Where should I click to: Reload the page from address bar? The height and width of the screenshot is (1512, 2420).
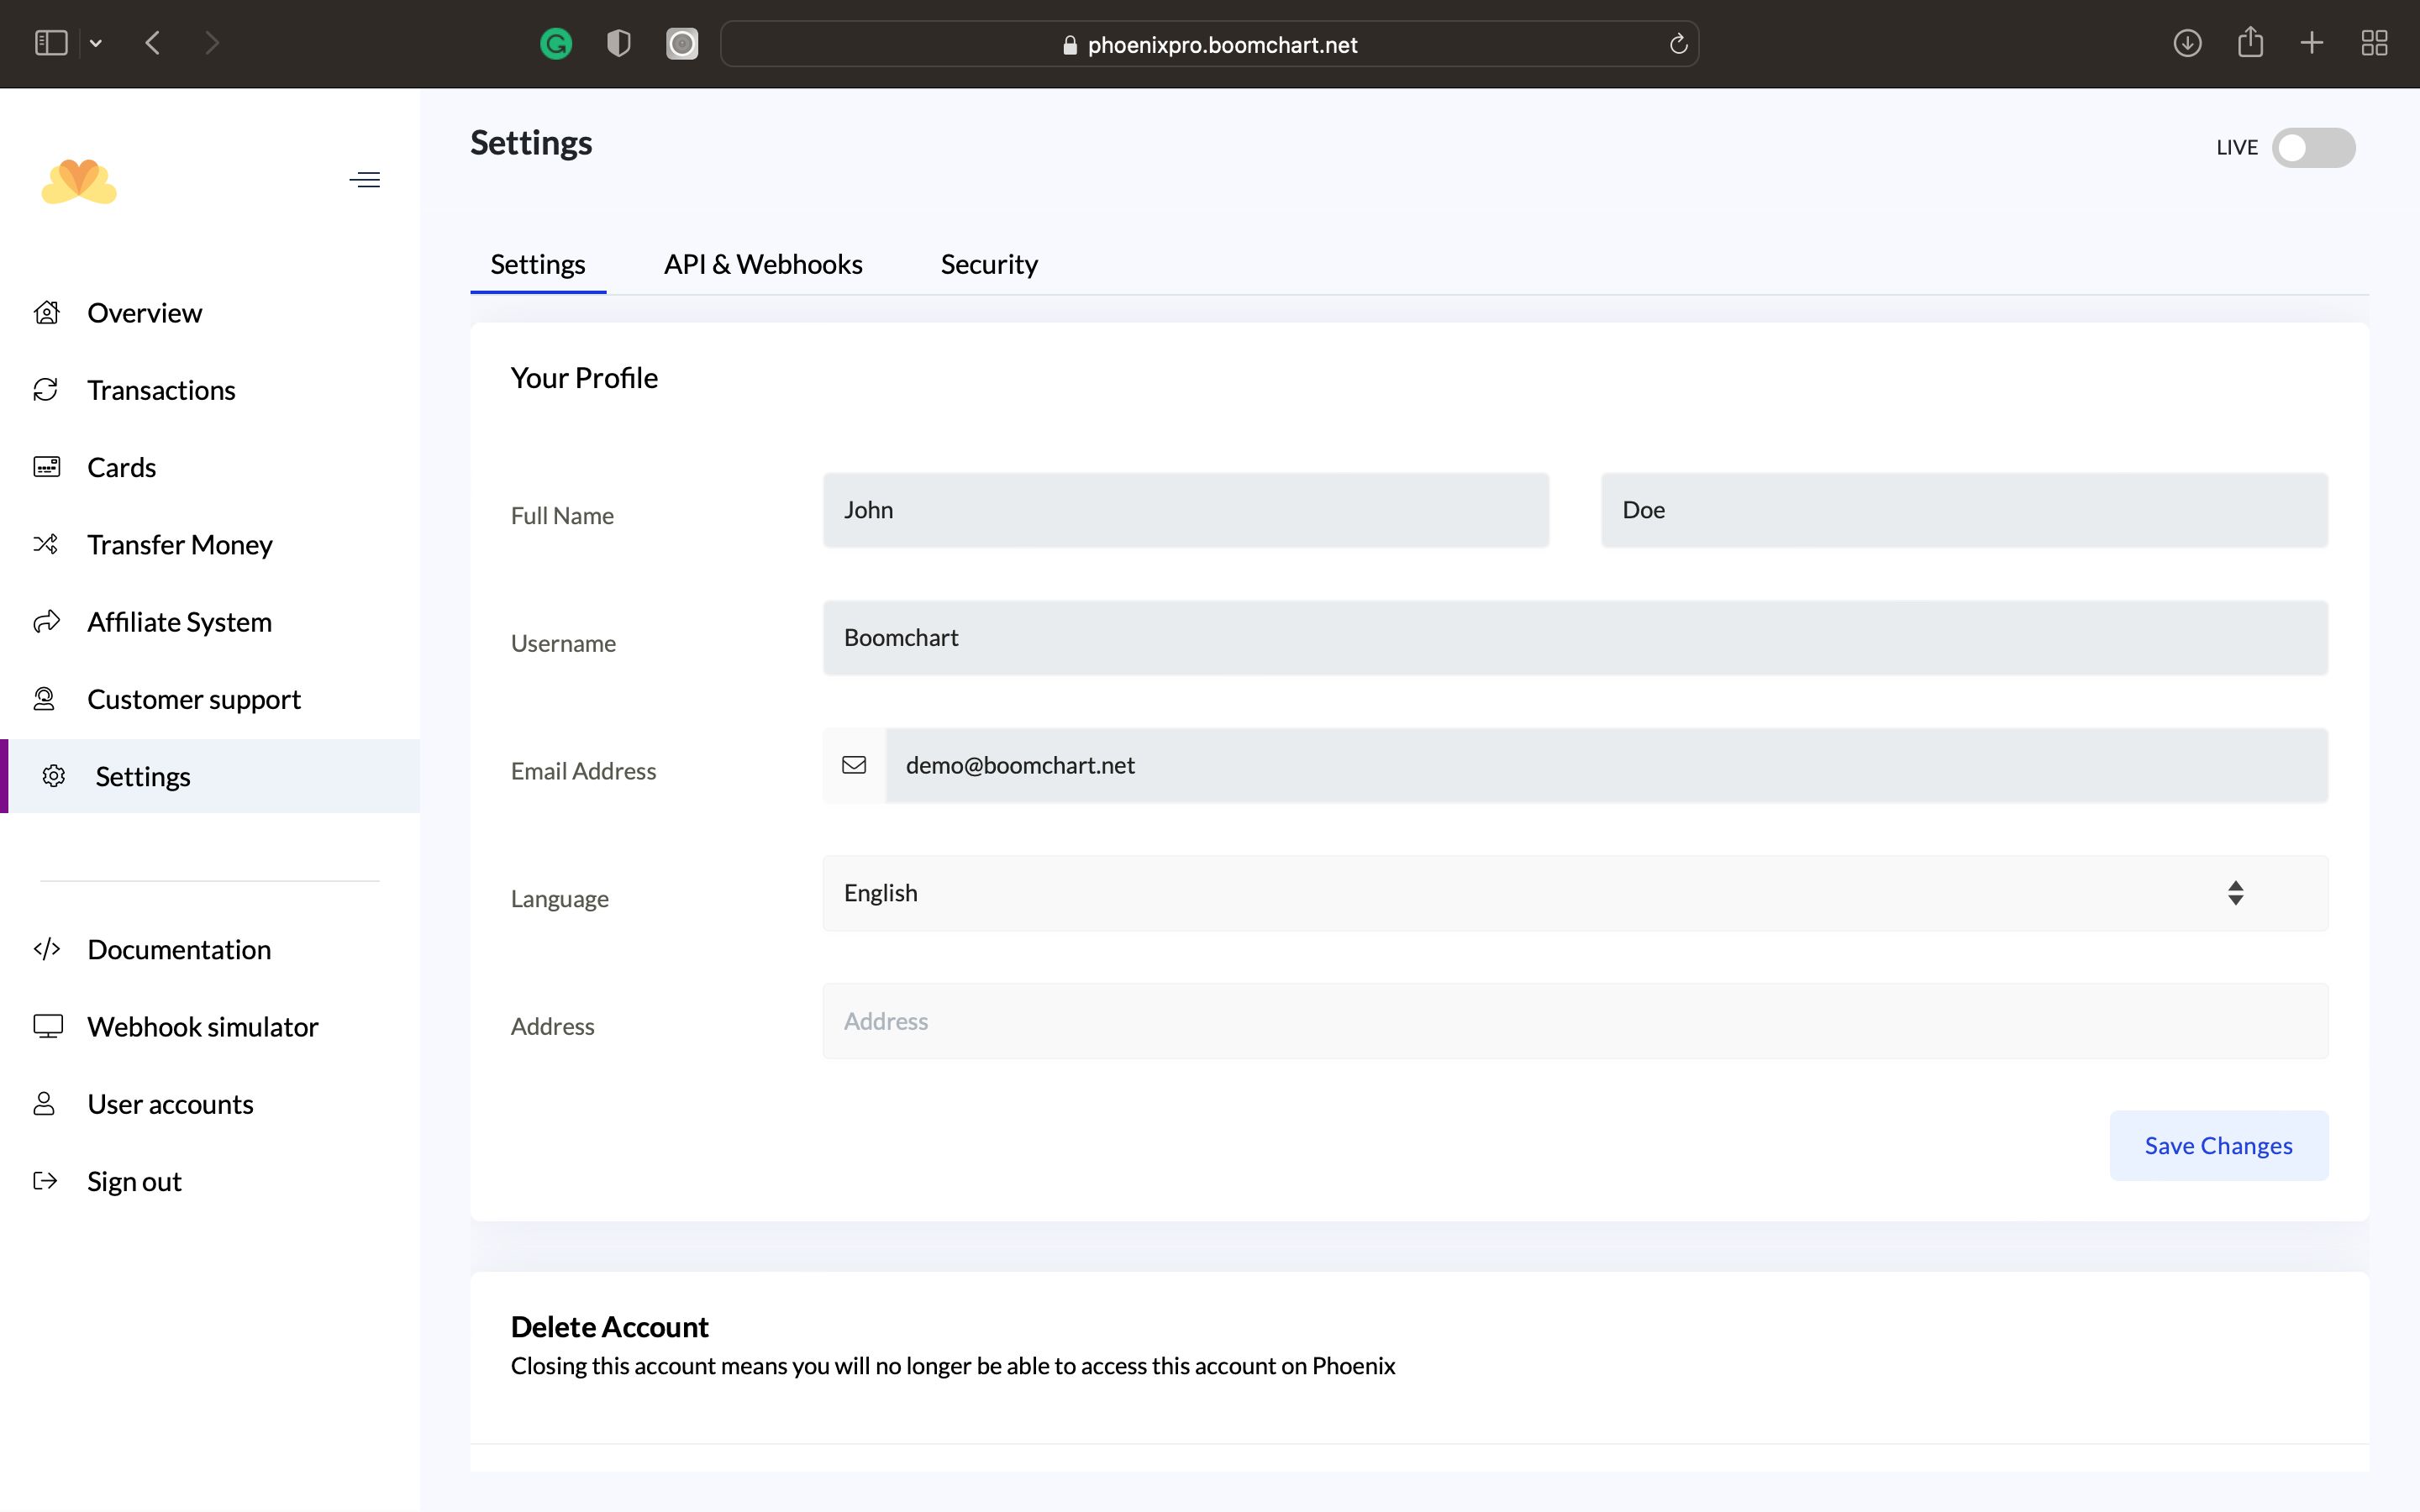click(x=1678, y=44)
